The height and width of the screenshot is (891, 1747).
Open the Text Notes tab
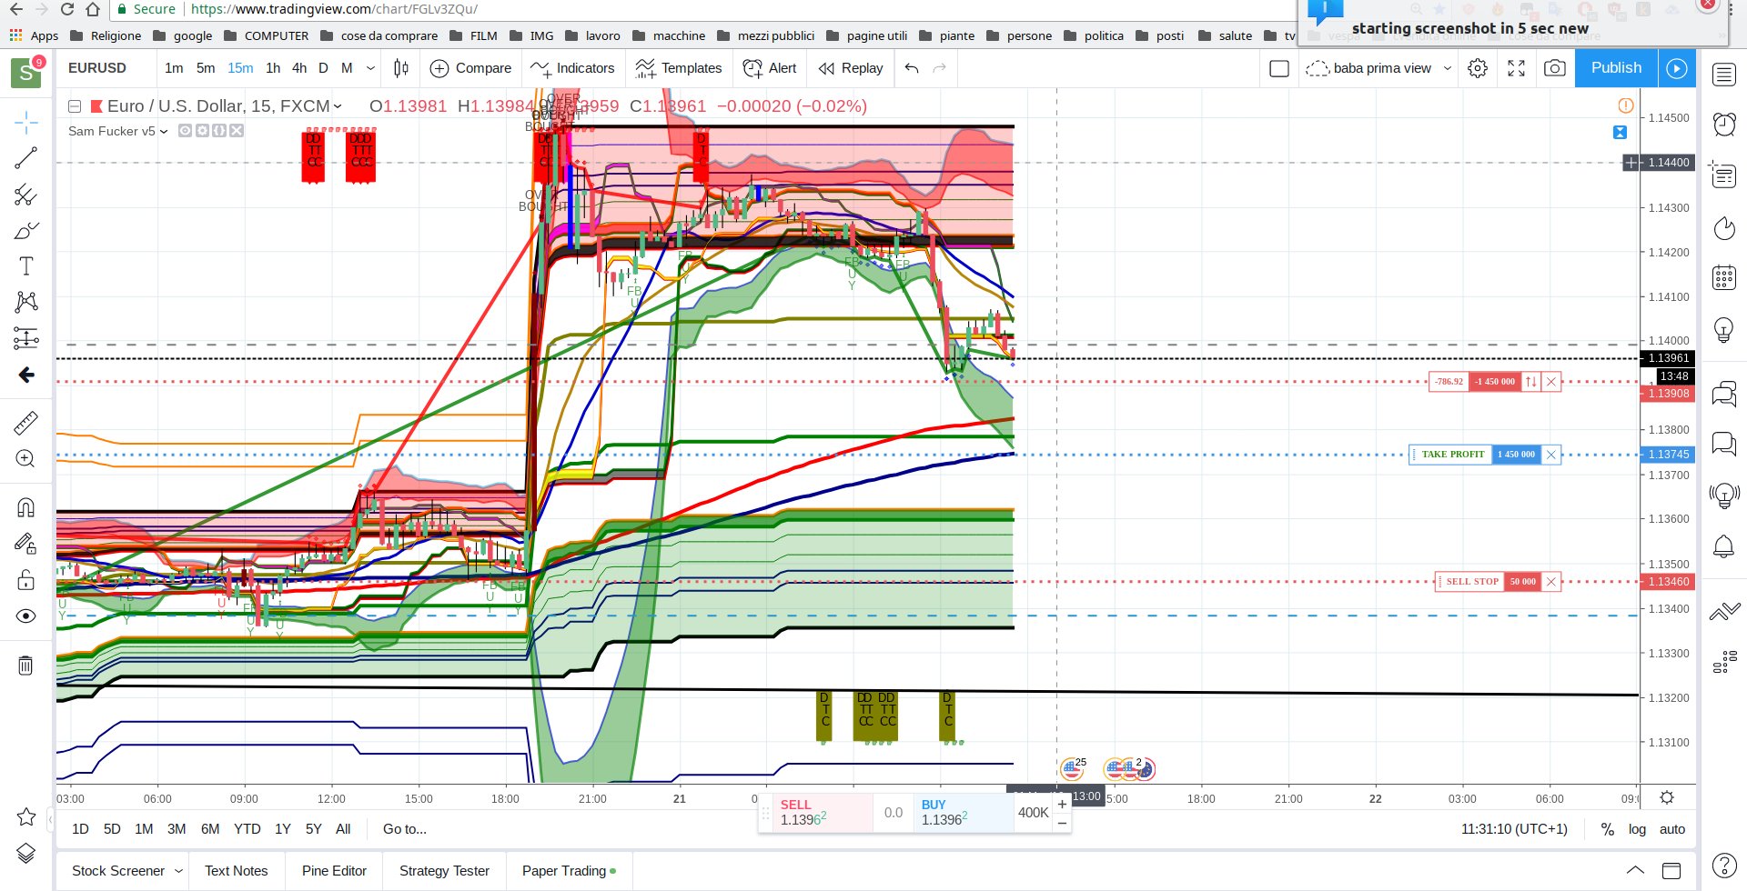(237, 871)
